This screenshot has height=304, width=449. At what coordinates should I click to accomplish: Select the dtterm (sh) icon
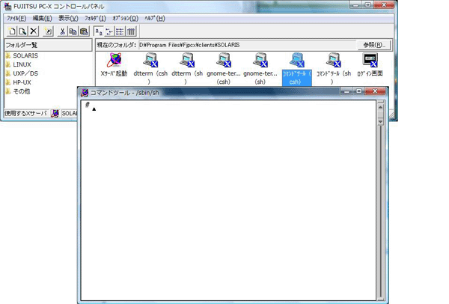coord(187,69)
